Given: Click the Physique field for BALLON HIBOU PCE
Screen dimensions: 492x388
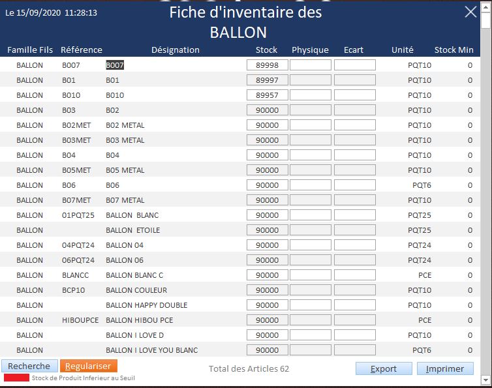Looking at the screenshot, I should [310, 320].
